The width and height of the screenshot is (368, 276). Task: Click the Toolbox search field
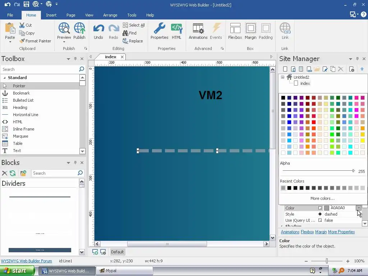[x=40, y=69]
